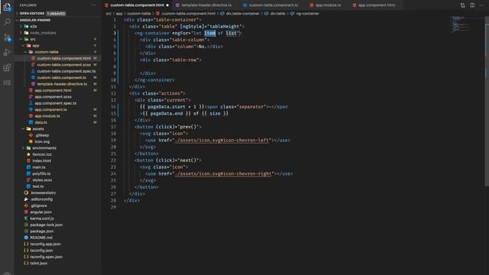The height and width of the screenshot is (275, 489).
Task: Open app.component.ts in explorer
Action: click(50, 110)
